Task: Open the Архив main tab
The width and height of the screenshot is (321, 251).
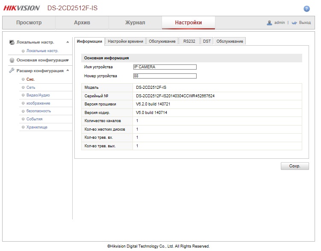Action: 82,23
